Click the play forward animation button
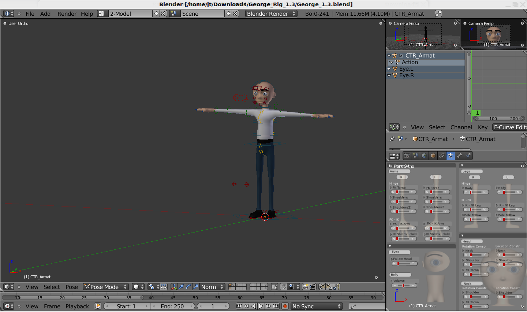The width and height of the screenshot is (527, 312). click(261, 306)
